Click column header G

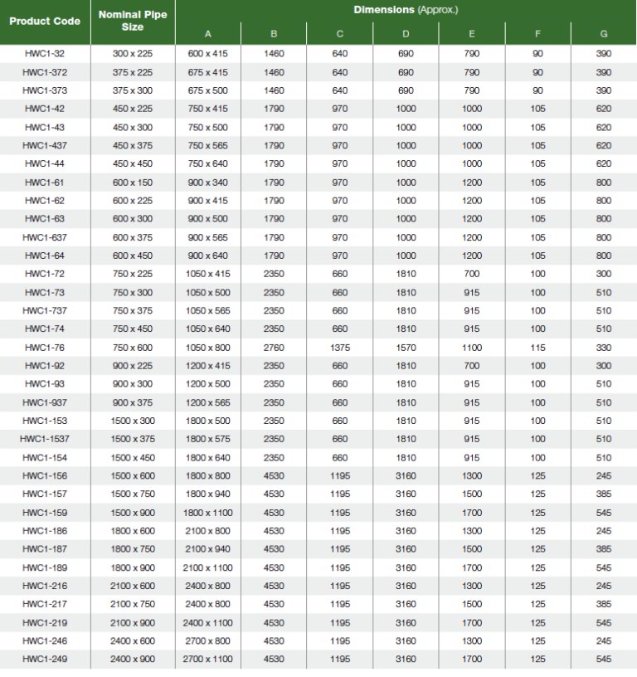(x=603, y=34)
